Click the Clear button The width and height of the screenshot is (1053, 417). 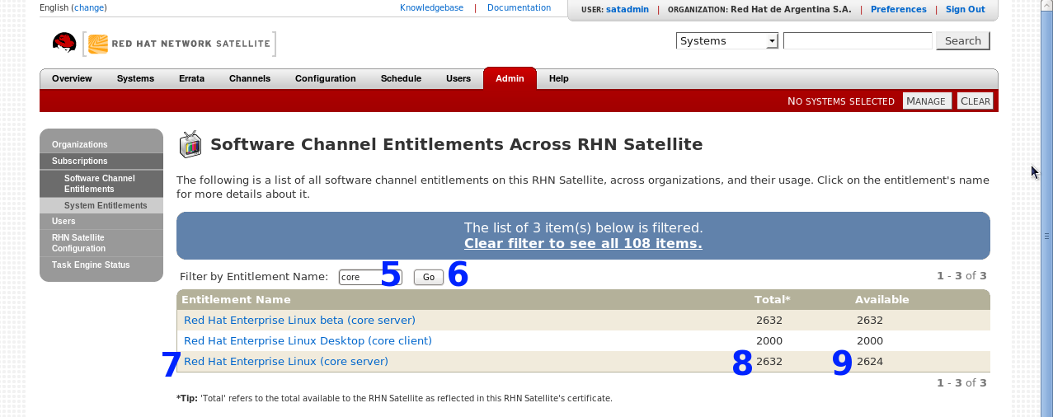[975, 101]
